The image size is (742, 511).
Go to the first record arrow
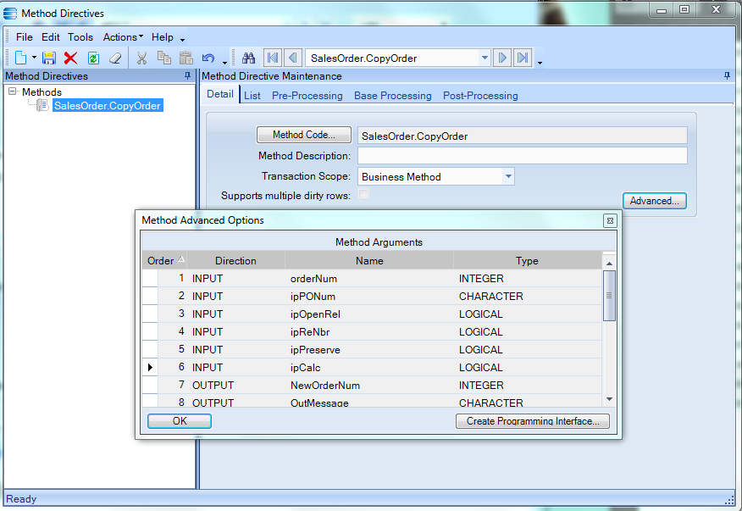[x=273, y=58]
